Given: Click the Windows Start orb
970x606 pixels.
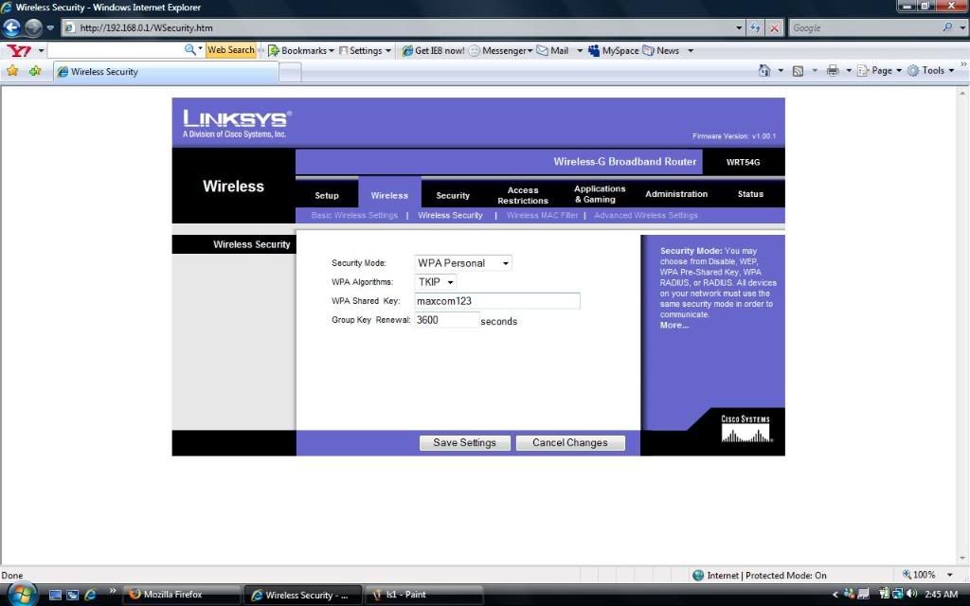Looking at the screenshot, I should pos(22,595).
